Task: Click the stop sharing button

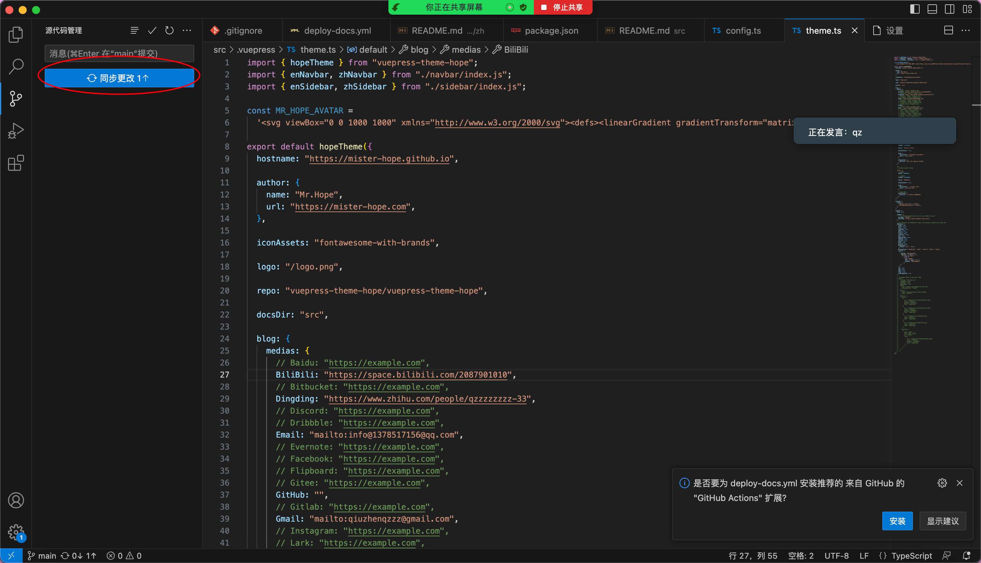Action: click(x=563, y=7)
